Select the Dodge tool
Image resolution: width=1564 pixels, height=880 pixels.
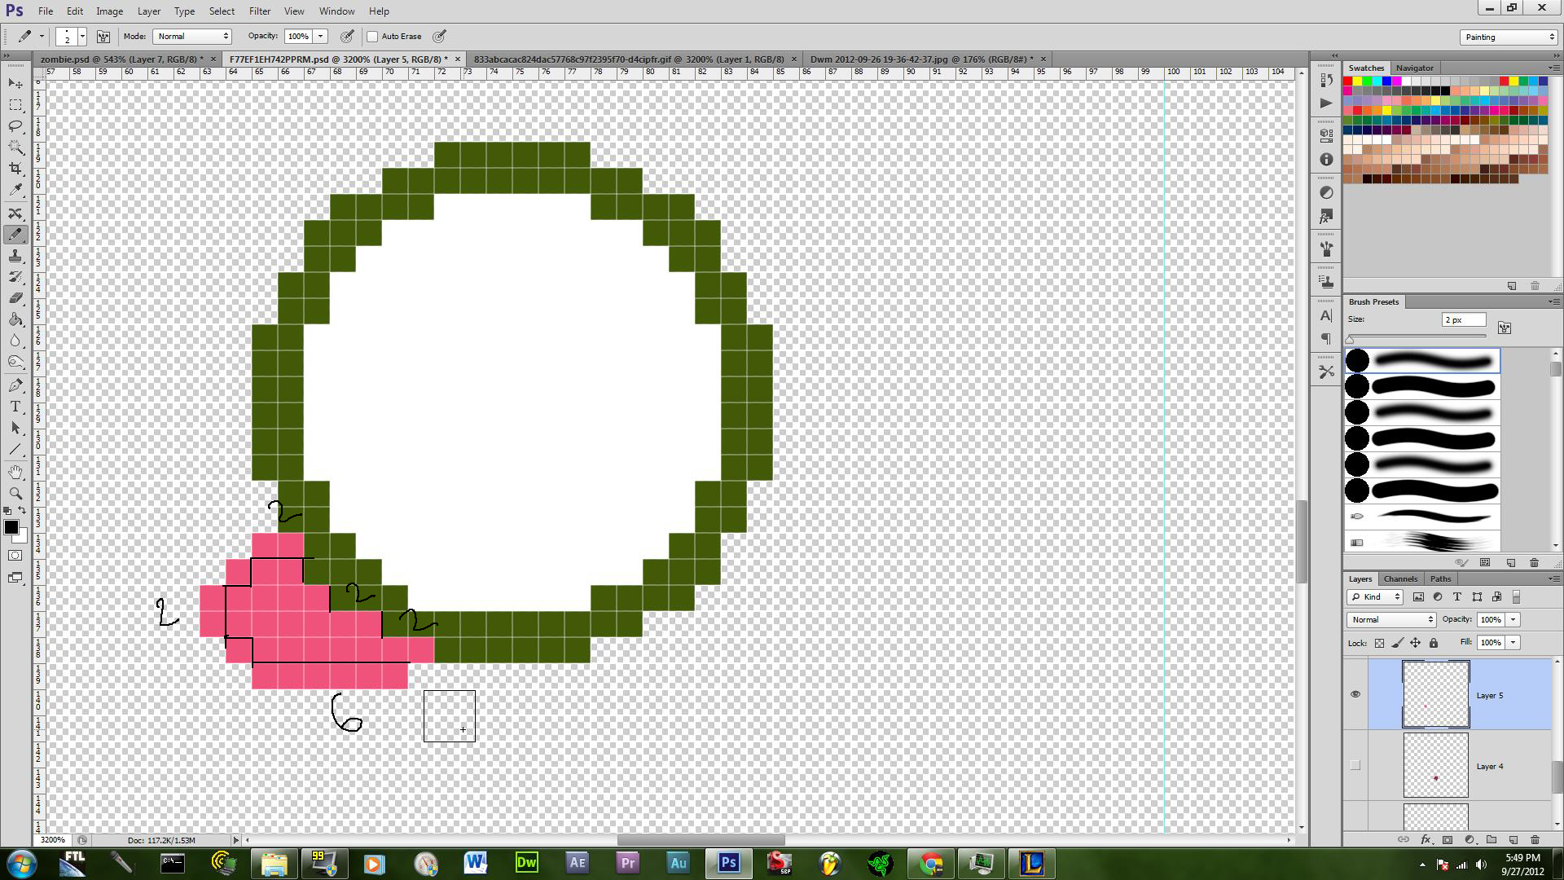(15, 362)
